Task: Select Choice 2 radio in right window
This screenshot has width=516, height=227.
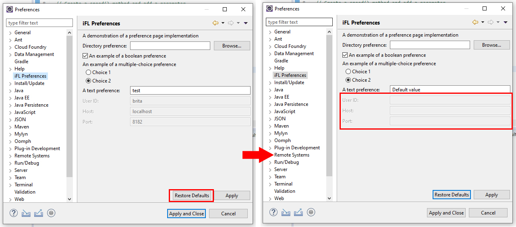Action: coord(348,80)
